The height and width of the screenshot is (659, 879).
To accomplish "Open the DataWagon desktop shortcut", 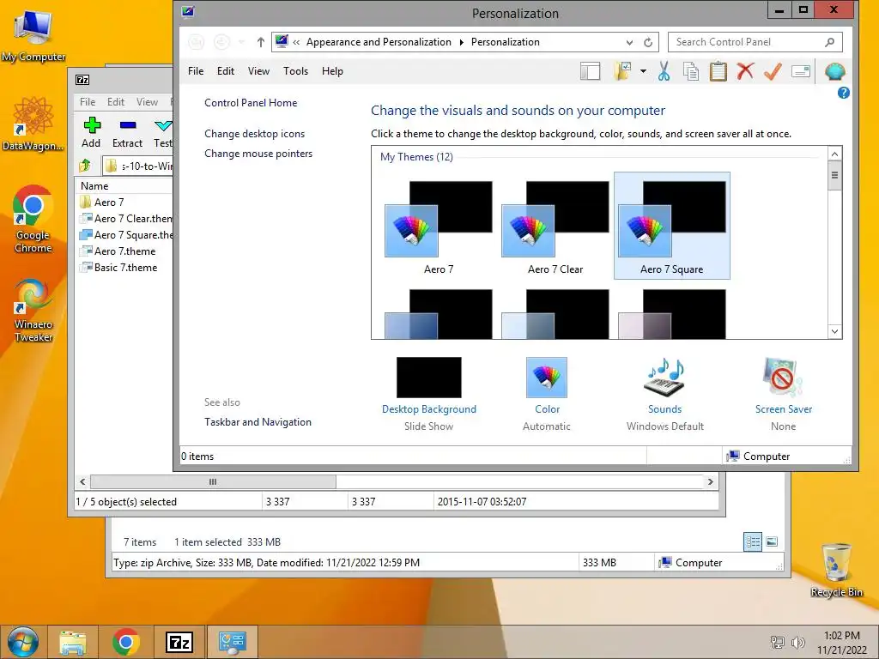I will (x=33, y=124).
